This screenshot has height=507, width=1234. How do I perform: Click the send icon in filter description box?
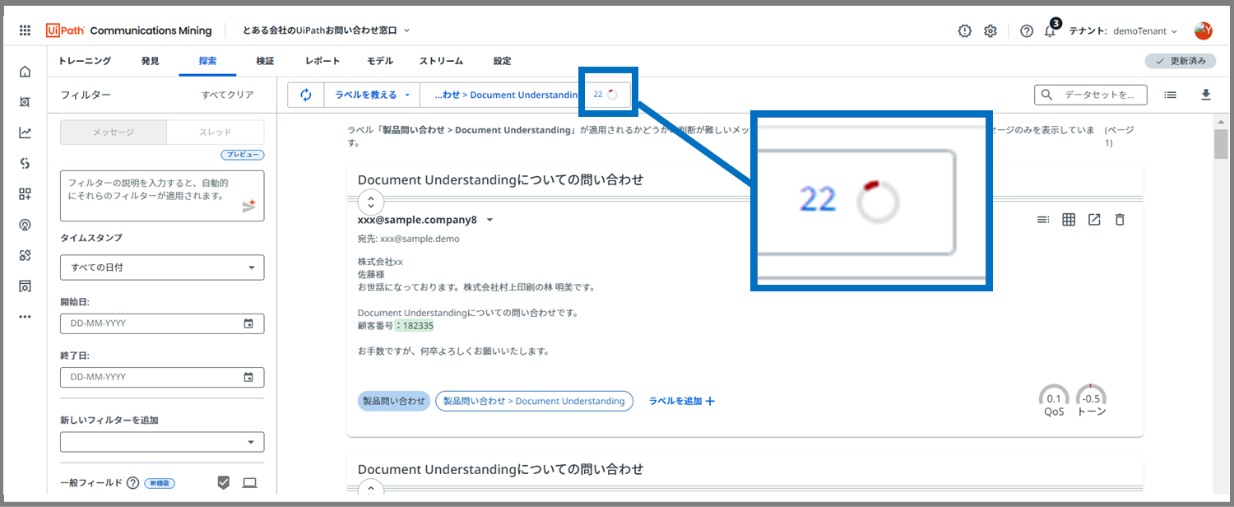coord(249,207)
